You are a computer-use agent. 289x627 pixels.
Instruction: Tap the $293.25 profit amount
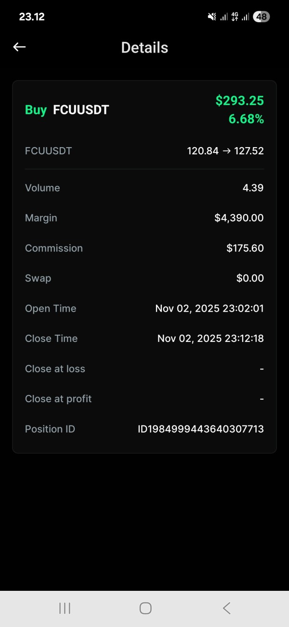coord(239,100)
